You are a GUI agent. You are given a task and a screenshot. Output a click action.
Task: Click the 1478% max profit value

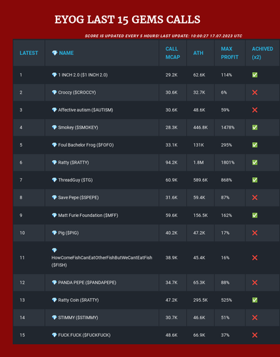tap(228, 127)
